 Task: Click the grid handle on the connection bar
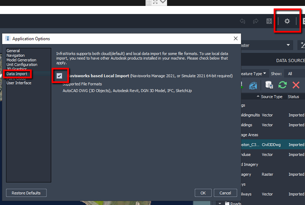coord(149,3)
